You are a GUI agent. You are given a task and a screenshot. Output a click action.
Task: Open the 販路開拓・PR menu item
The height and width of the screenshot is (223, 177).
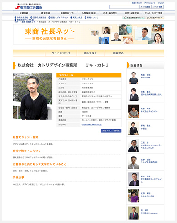point(67,13)
